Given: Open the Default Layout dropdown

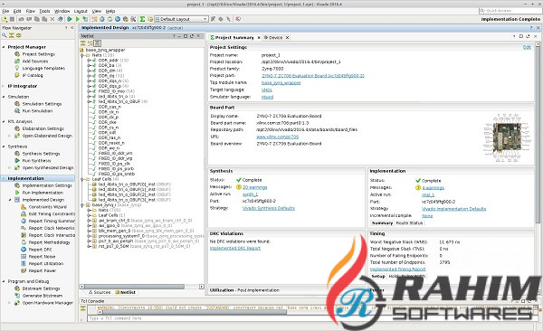Looking at the screenshot, I should tap(181, 19).
